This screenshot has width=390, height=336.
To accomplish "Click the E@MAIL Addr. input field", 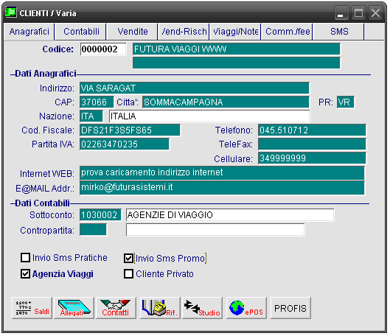I will point(222,188).
